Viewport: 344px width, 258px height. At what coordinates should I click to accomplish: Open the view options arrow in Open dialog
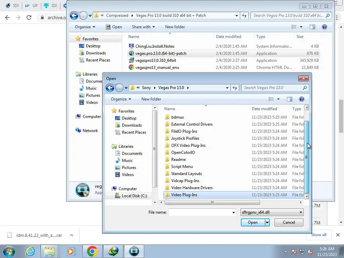point(278,99)
